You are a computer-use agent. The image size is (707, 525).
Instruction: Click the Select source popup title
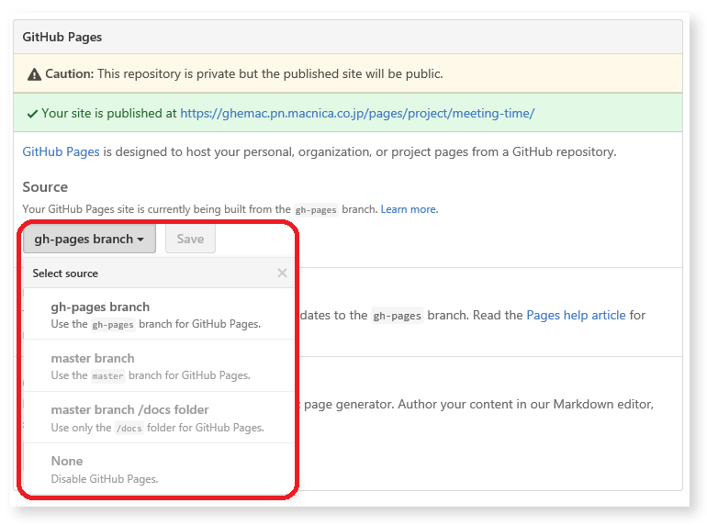[65, 274]
